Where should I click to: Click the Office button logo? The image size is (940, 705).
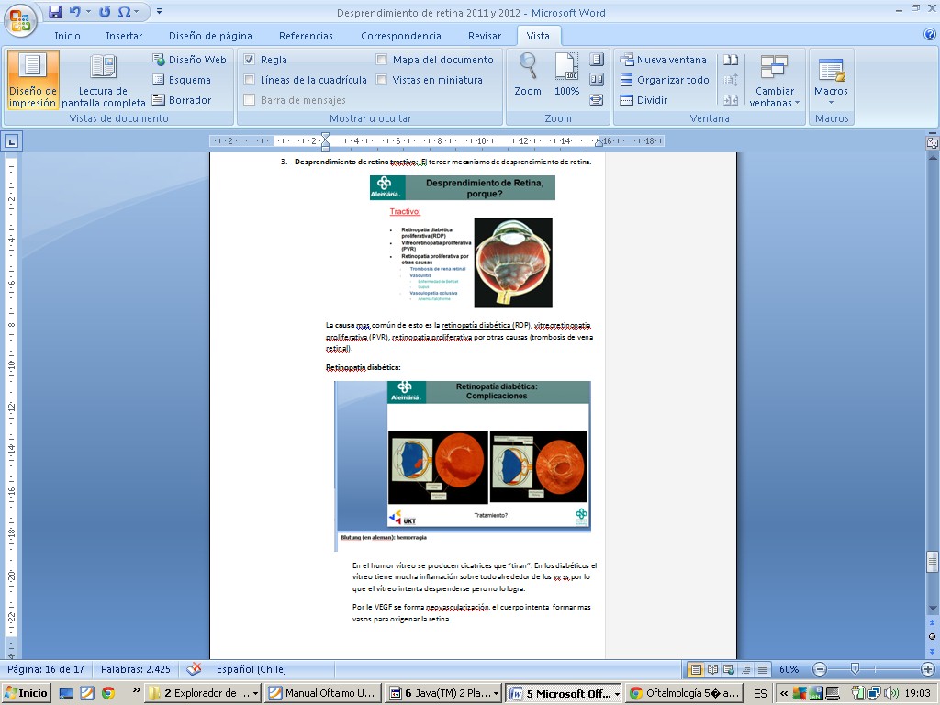pos(19,18)
